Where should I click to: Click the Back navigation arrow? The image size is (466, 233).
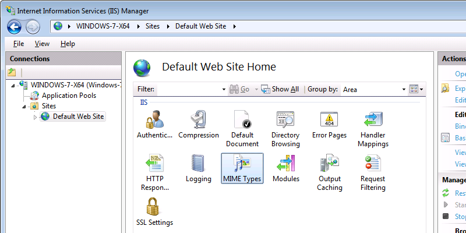point(14,27)
